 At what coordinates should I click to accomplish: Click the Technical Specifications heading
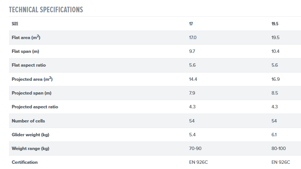[46, 10]
